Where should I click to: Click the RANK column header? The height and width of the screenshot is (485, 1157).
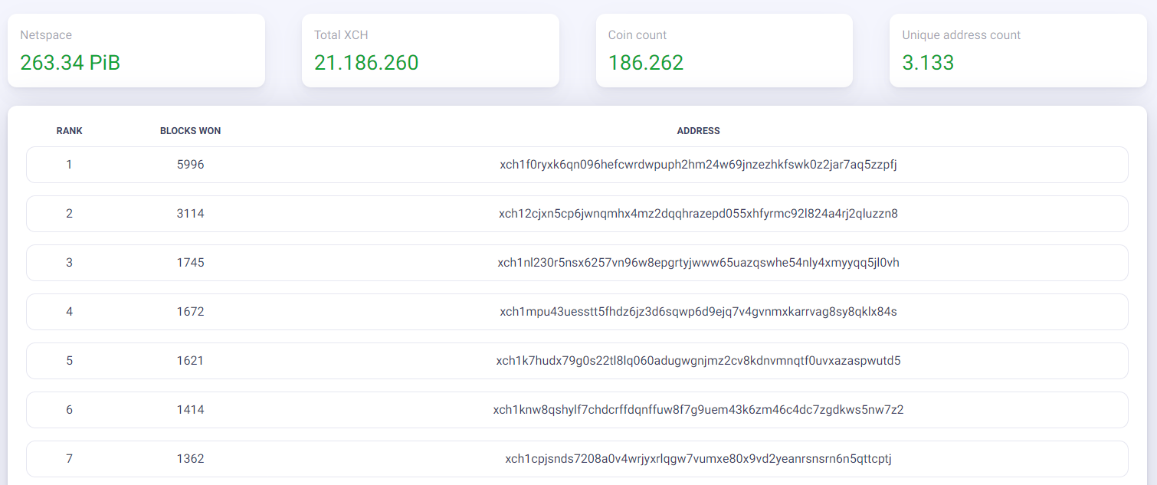70,131
